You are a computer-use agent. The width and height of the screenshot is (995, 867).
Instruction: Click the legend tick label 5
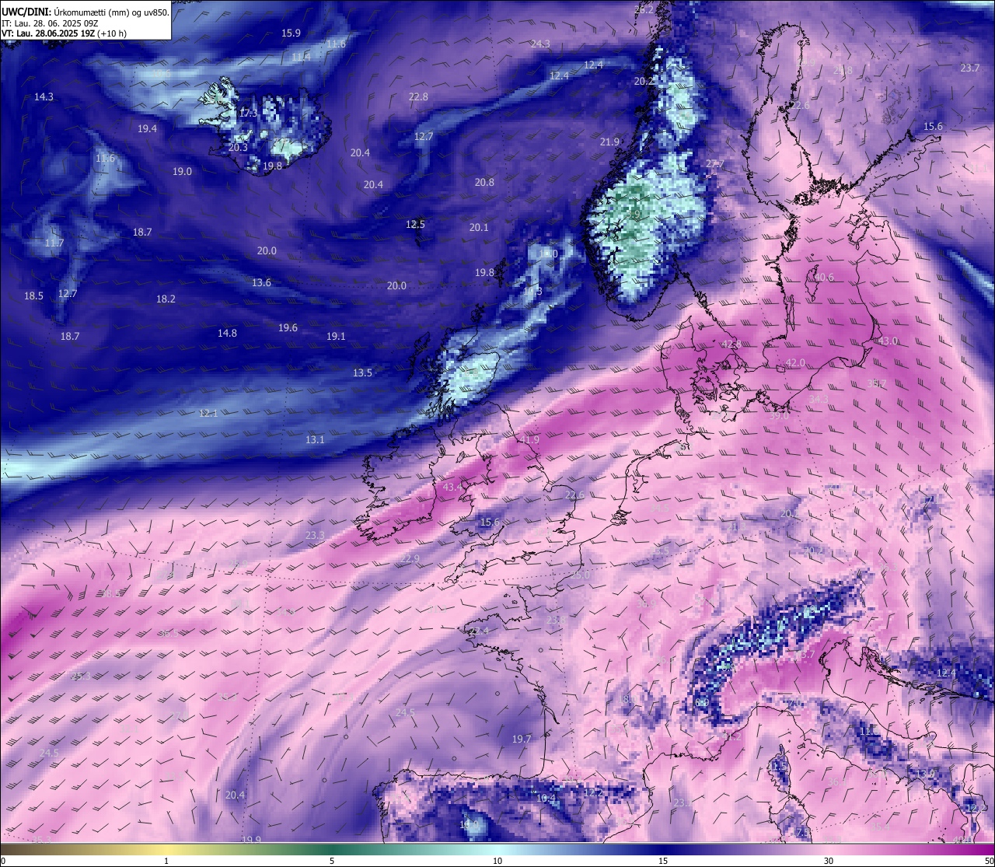point(332,861)
